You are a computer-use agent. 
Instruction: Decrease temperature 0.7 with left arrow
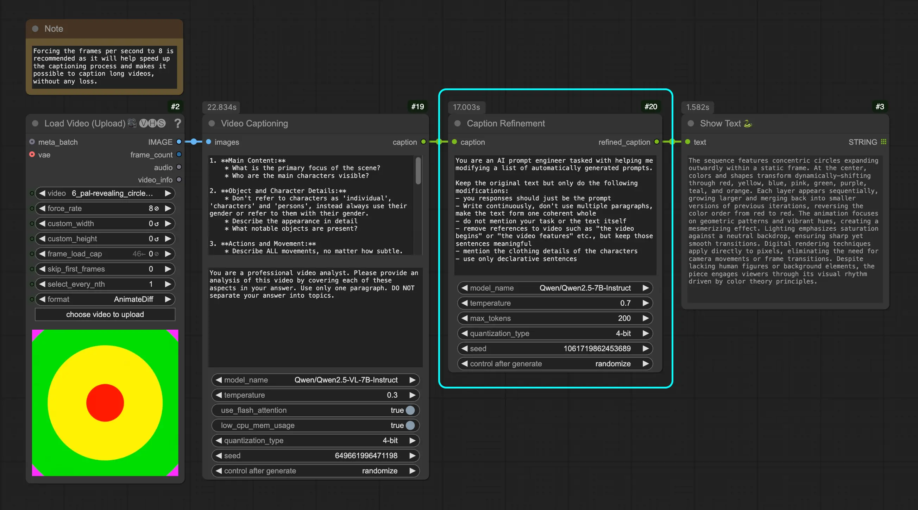(464, 303)
